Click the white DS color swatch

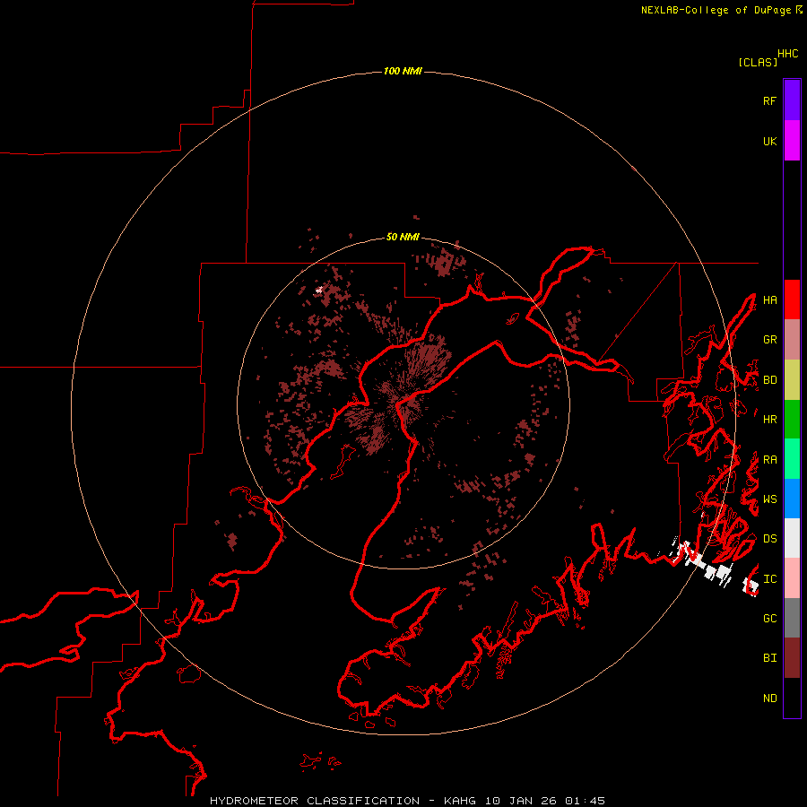792,538
